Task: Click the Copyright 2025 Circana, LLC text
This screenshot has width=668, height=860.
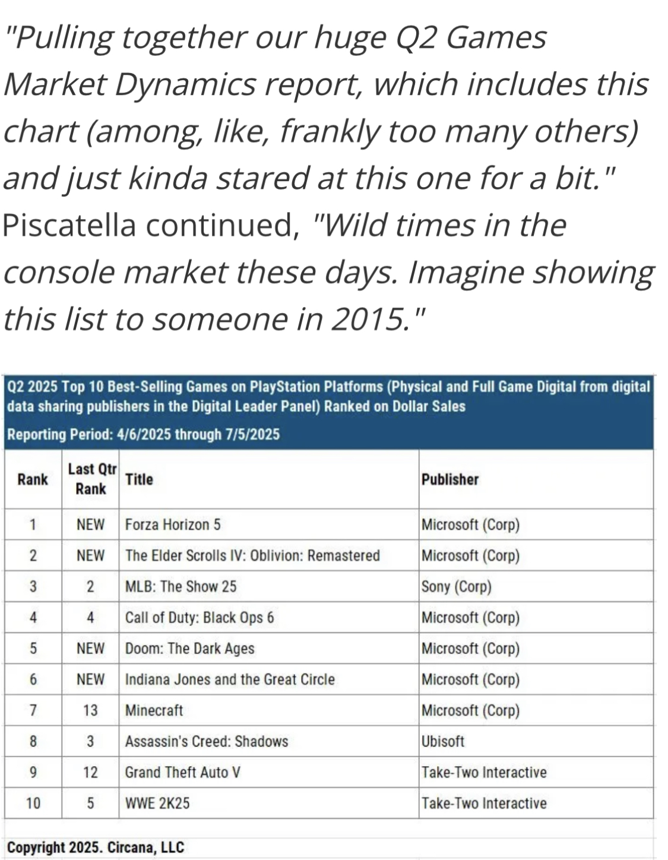Action: (96, 848)
